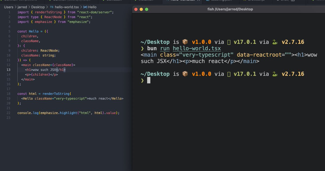Click the snake emoji in the prompt above bun run
The width and height of the screenshot is (325, 171).
275,42
